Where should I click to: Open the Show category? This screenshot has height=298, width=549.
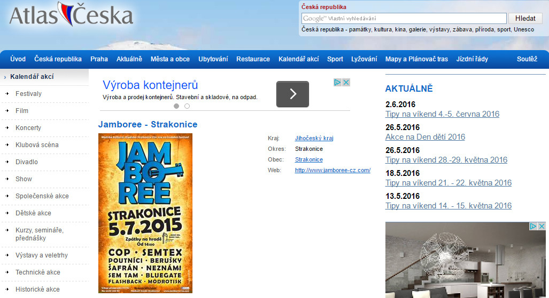tap(24, 179)
